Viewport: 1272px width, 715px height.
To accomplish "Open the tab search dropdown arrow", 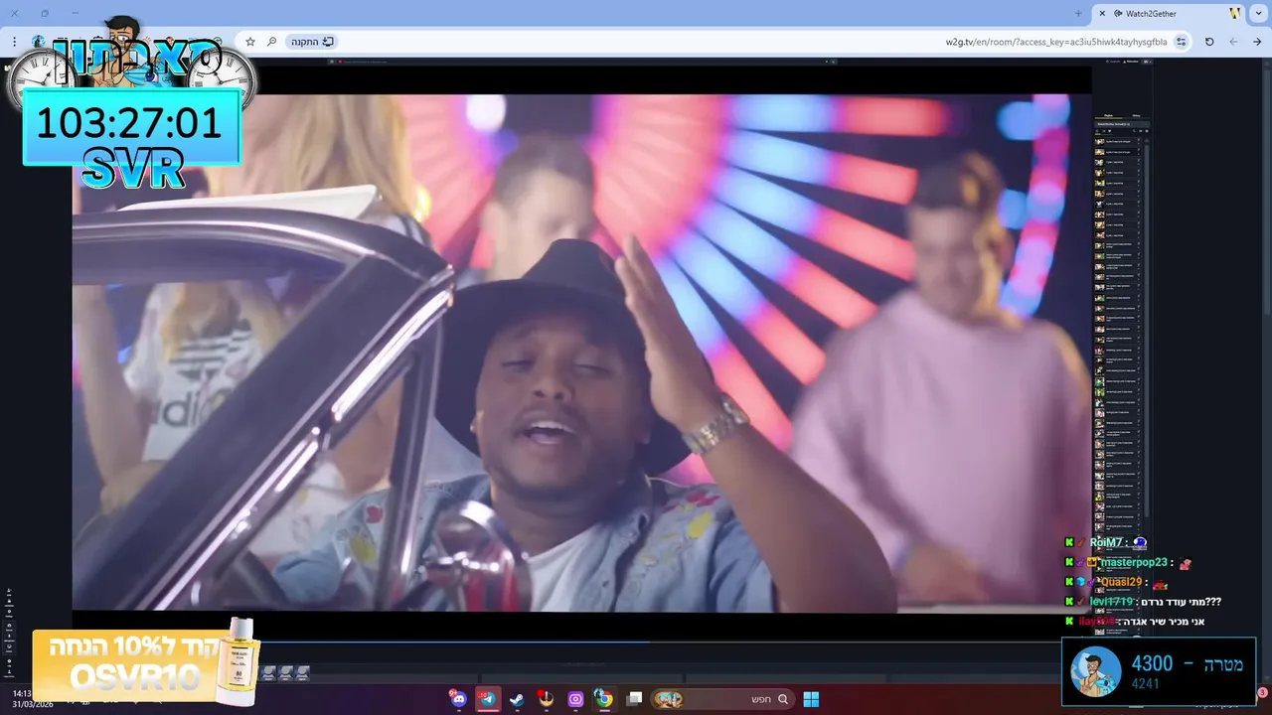I will (1257, 14).
